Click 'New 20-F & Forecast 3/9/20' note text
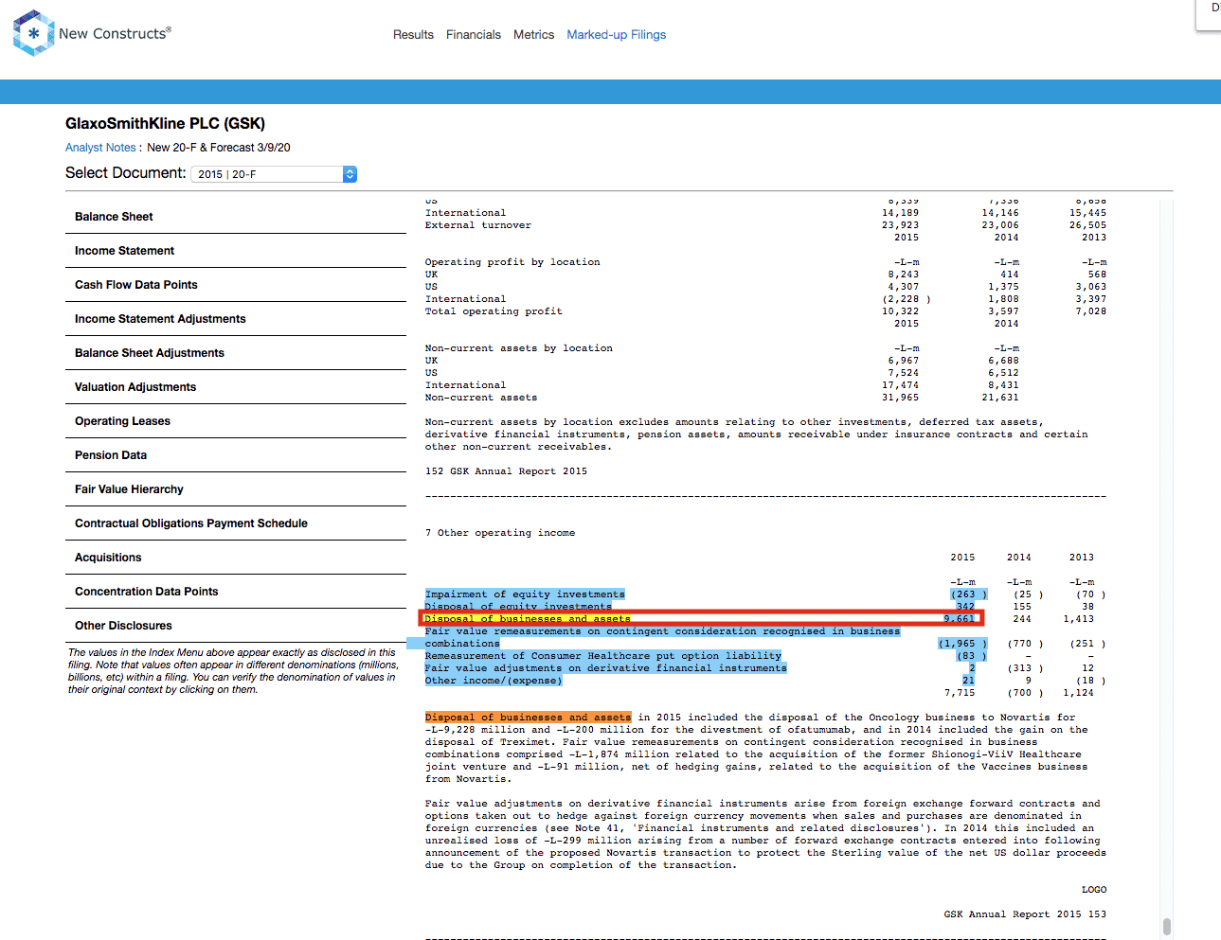This screenshot has width=1221, height=940. point(219,148)
